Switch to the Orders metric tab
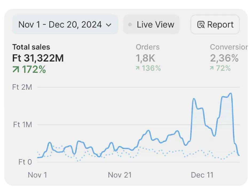The height and width of the screenshot is (190, 252). (x=148, y=47)
